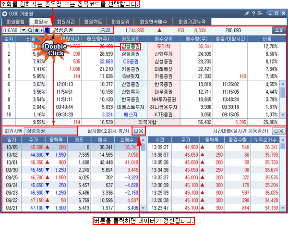Screen dimensions: 288x225
Task: Open help via the question mark icon
Action: pyautogui.click(x=253, y=13)
